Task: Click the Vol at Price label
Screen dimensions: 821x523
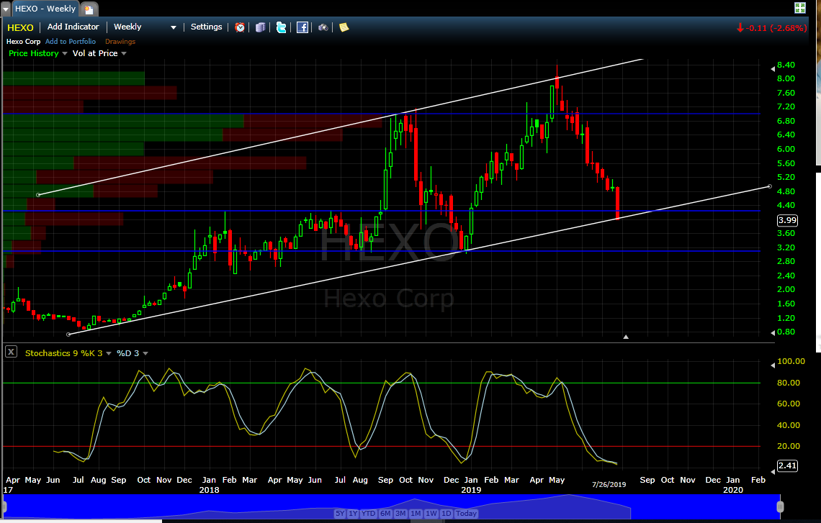Action: (x=95, y=53)
